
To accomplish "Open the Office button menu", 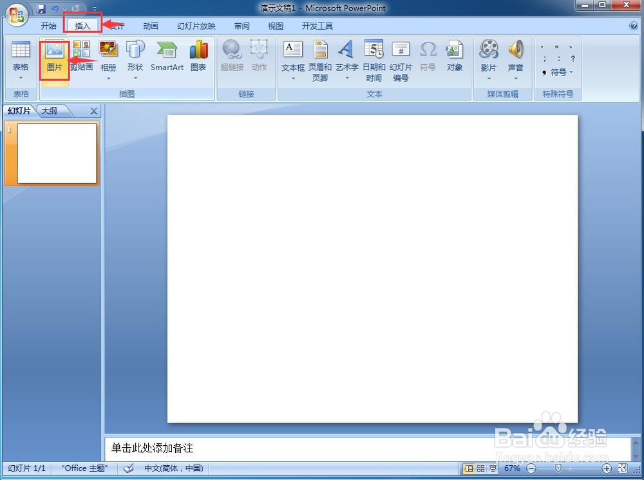I will click(x=17, y=15).
